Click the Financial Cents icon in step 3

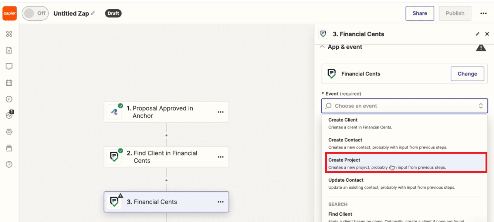(x=114, y=202)
